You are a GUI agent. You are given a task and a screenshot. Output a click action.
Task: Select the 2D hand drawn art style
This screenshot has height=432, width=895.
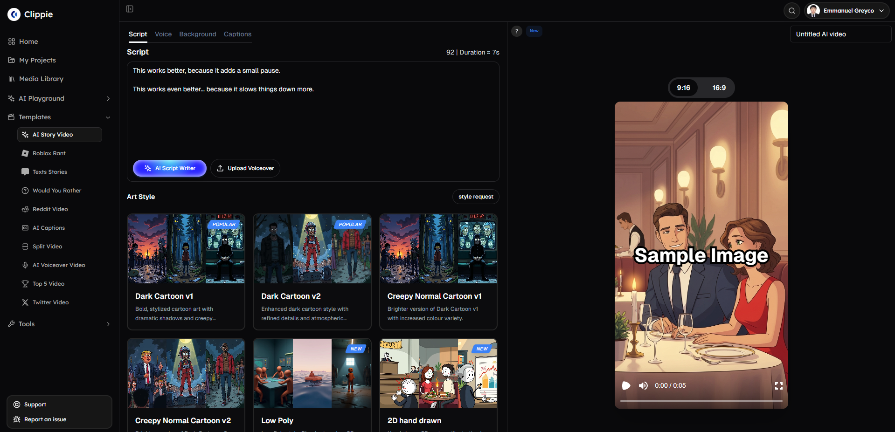coord(438,385)
